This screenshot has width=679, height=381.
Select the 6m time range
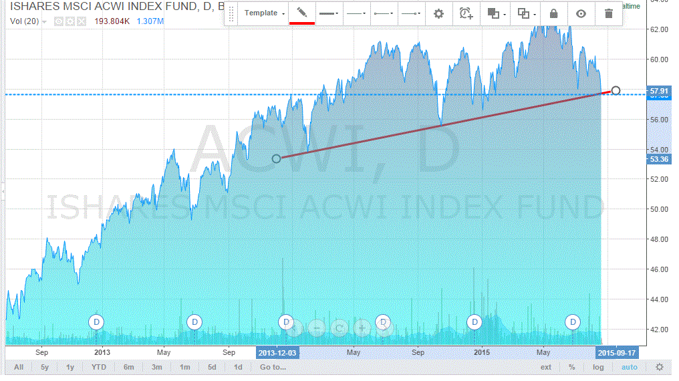click(128, 367)
